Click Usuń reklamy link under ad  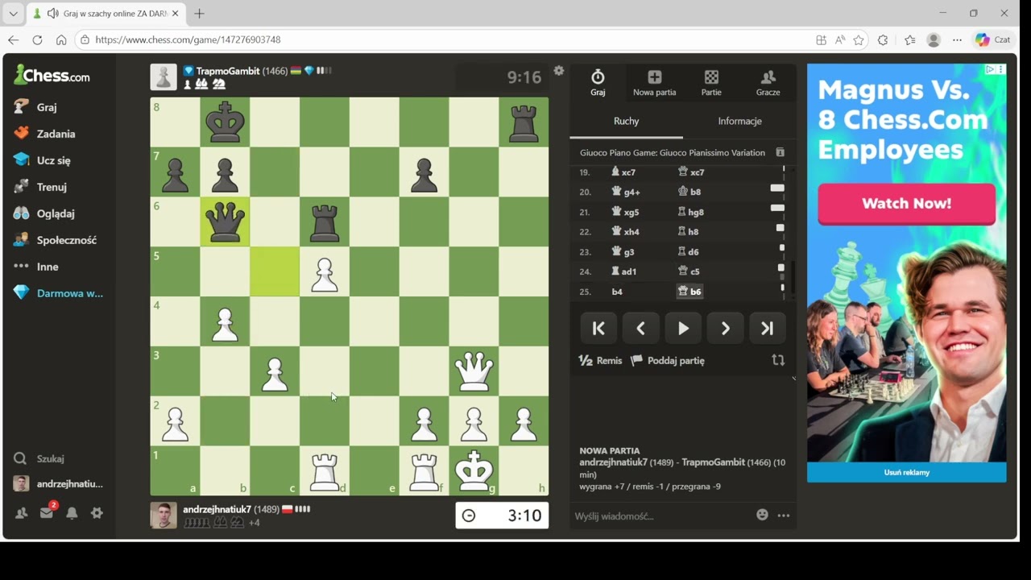906,472
